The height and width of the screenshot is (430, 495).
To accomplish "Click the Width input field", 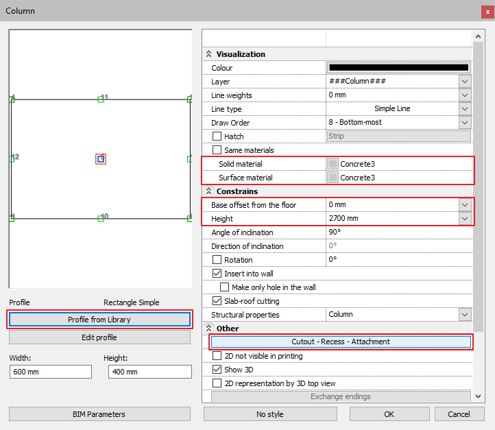I will point(51,372).
